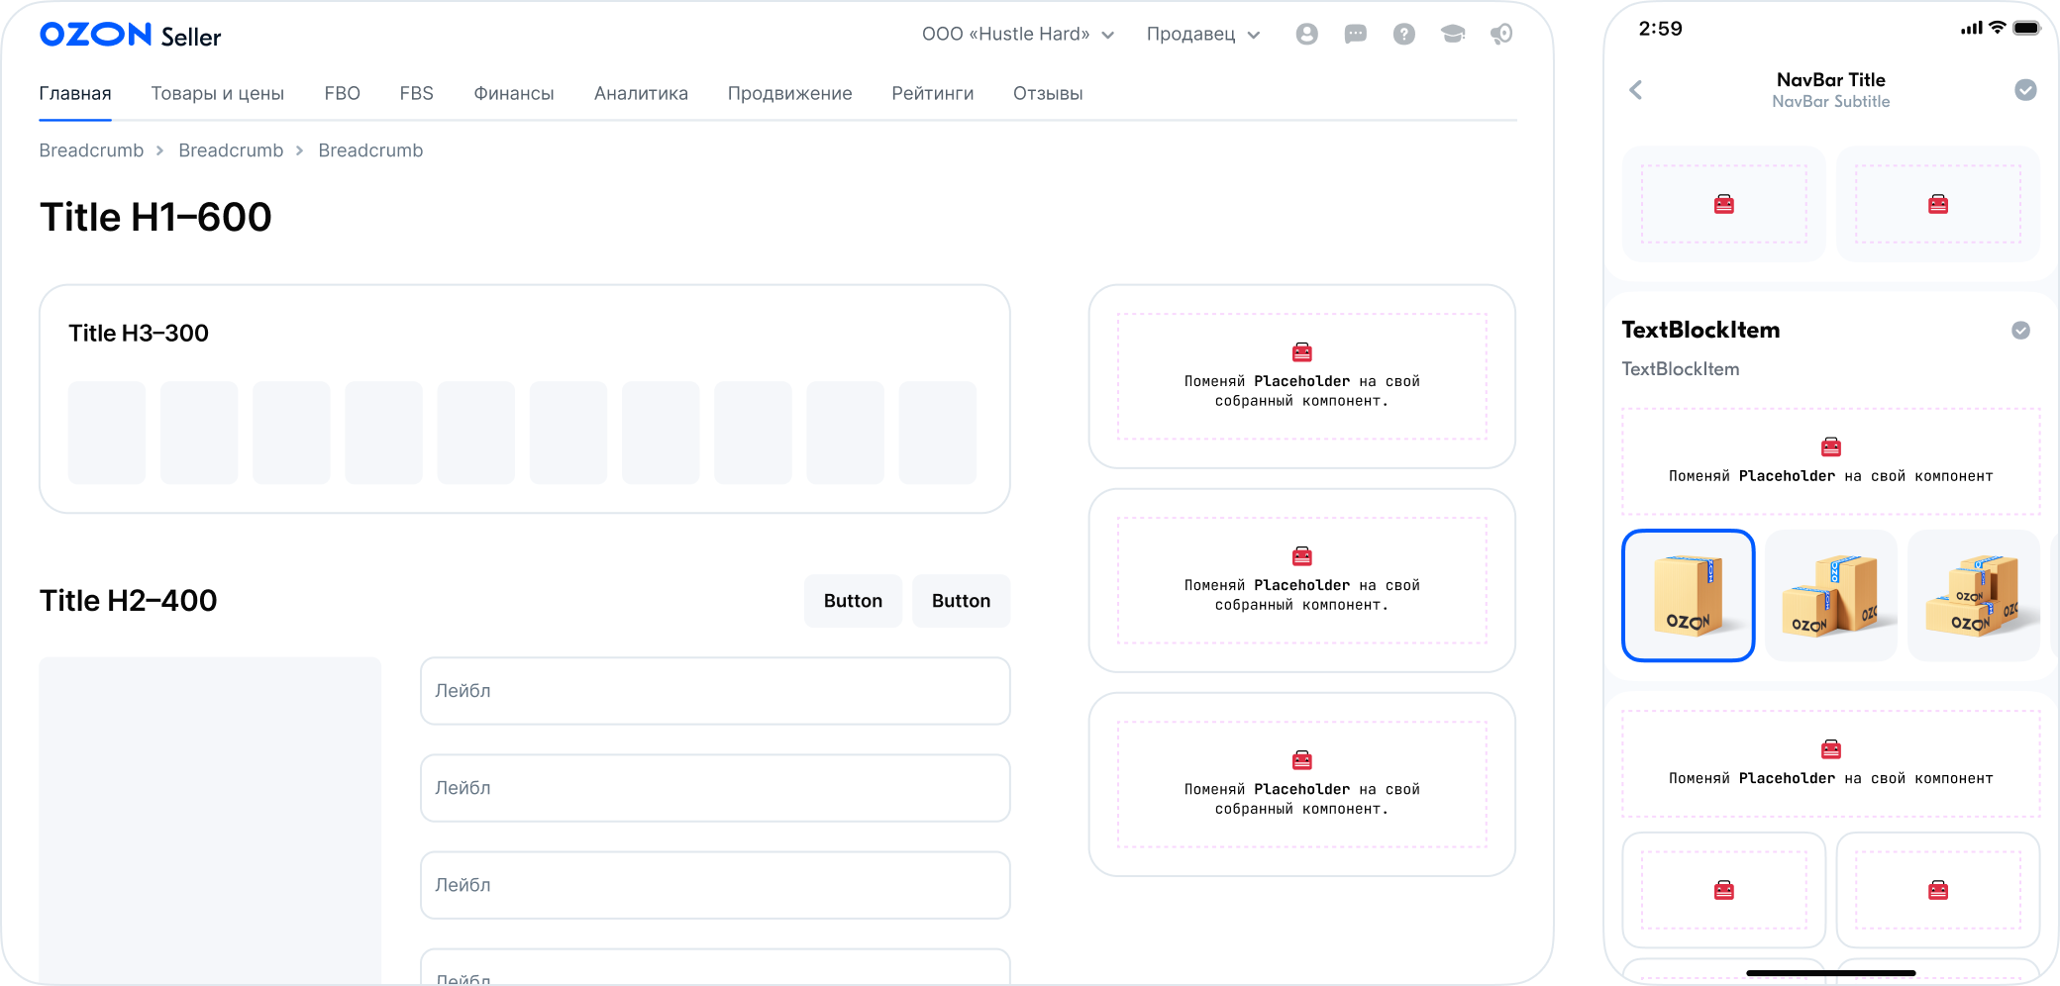The height and width of the screenshot is (986, 2060).
Task: Open the Отзывы tab
Action: [x=1048, y=94]
